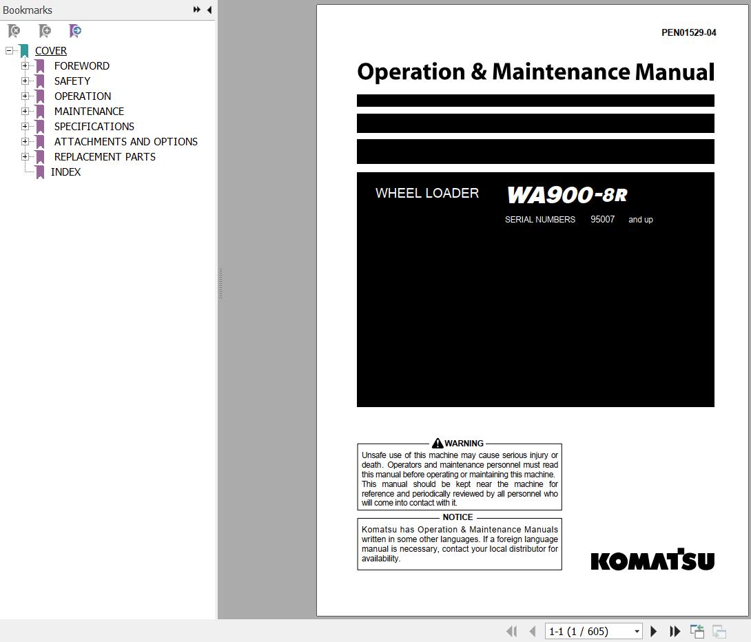
Task: Click the WA900-8R model name
Action: click(567, 195)
